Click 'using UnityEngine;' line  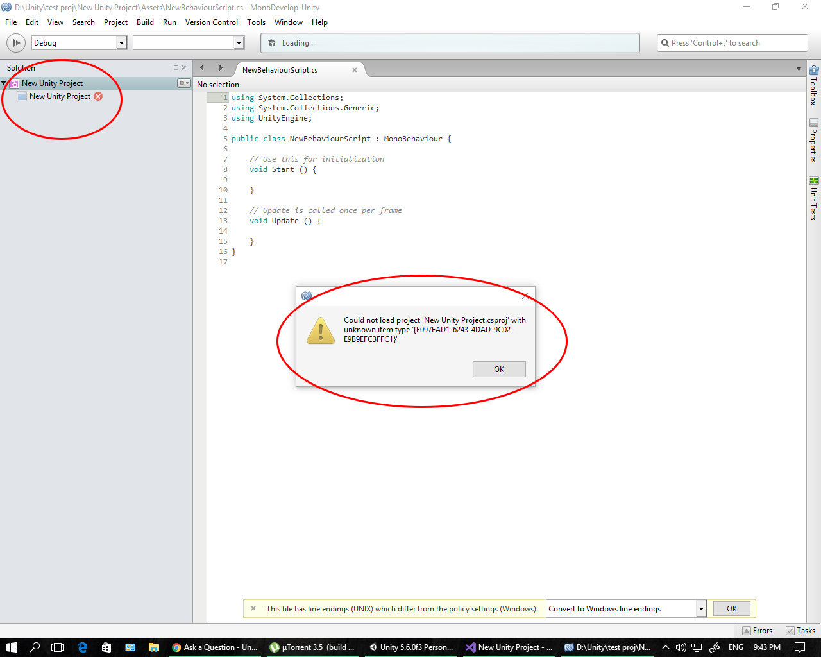point(272,118)
